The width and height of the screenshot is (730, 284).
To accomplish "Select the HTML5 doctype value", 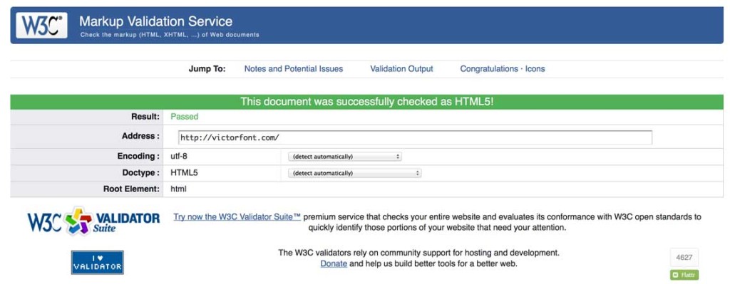I will [184, 173].
